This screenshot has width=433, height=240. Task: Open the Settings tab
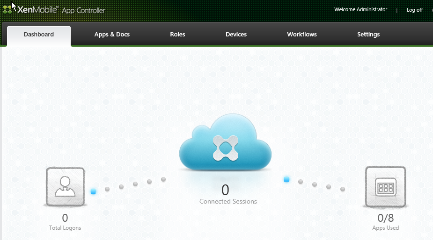[x=368, y=35]
